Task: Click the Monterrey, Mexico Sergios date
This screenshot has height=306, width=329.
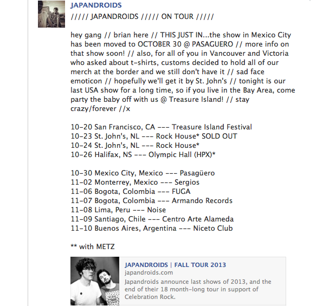Action: pos(135,183)
